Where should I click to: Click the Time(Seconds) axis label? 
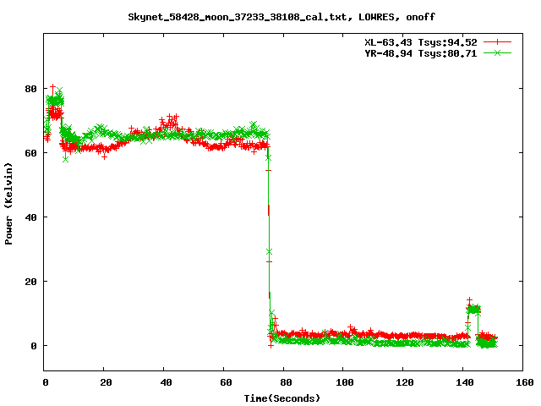coord(281,398)
